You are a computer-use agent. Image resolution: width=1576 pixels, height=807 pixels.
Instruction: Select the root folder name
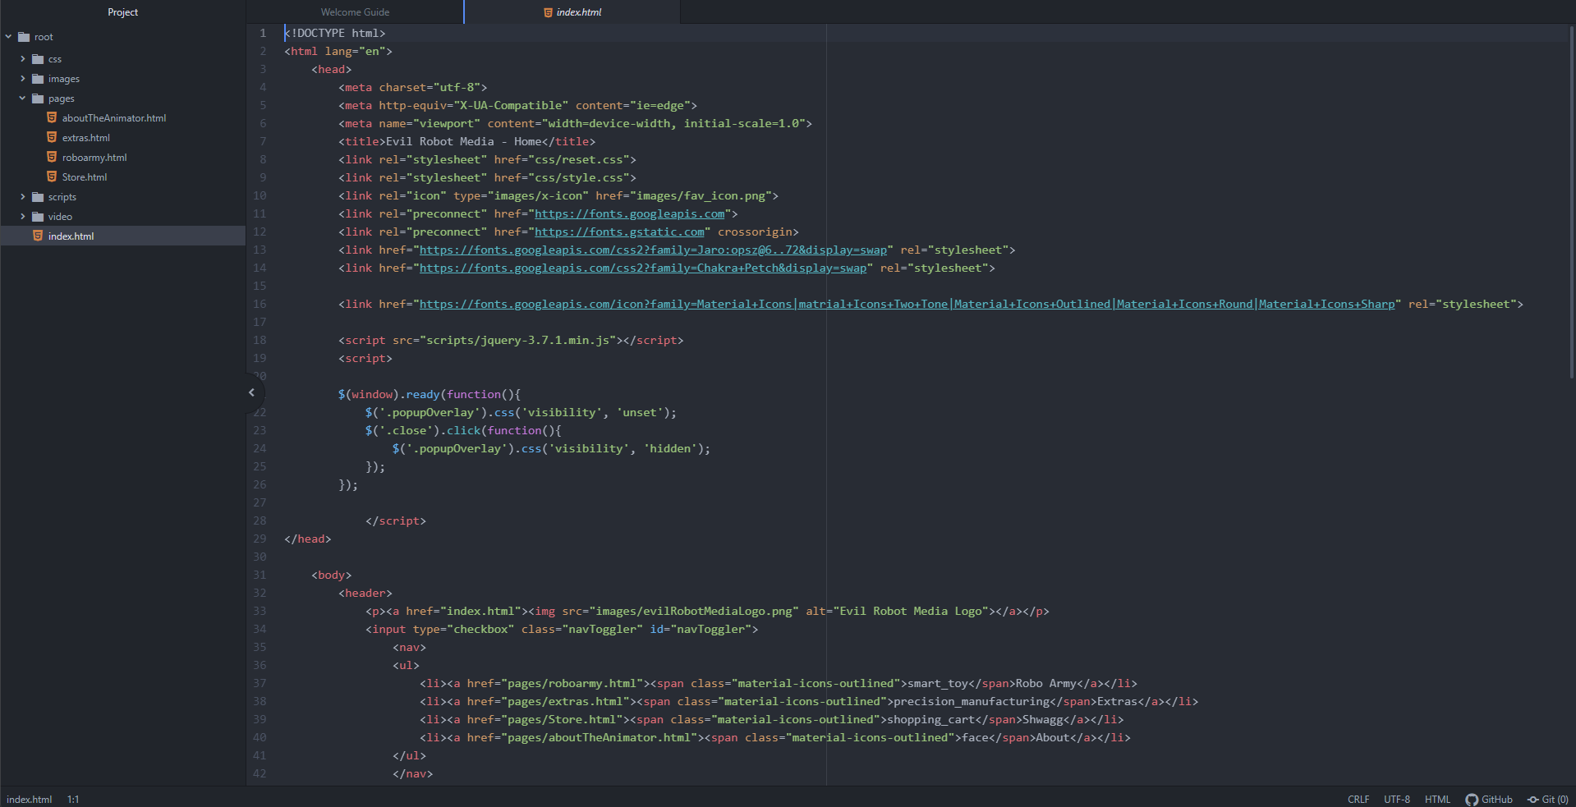coord(44,37)
